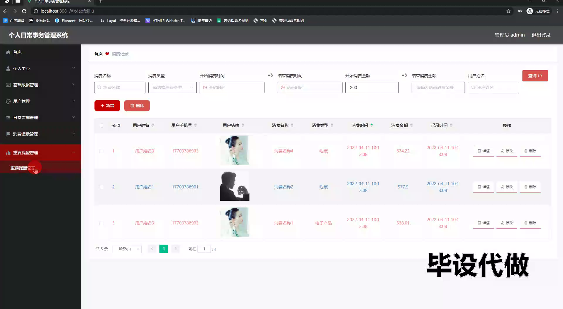
Task: Sort table by 用户手机号 column arrows
Action: [x=196, y=125]
